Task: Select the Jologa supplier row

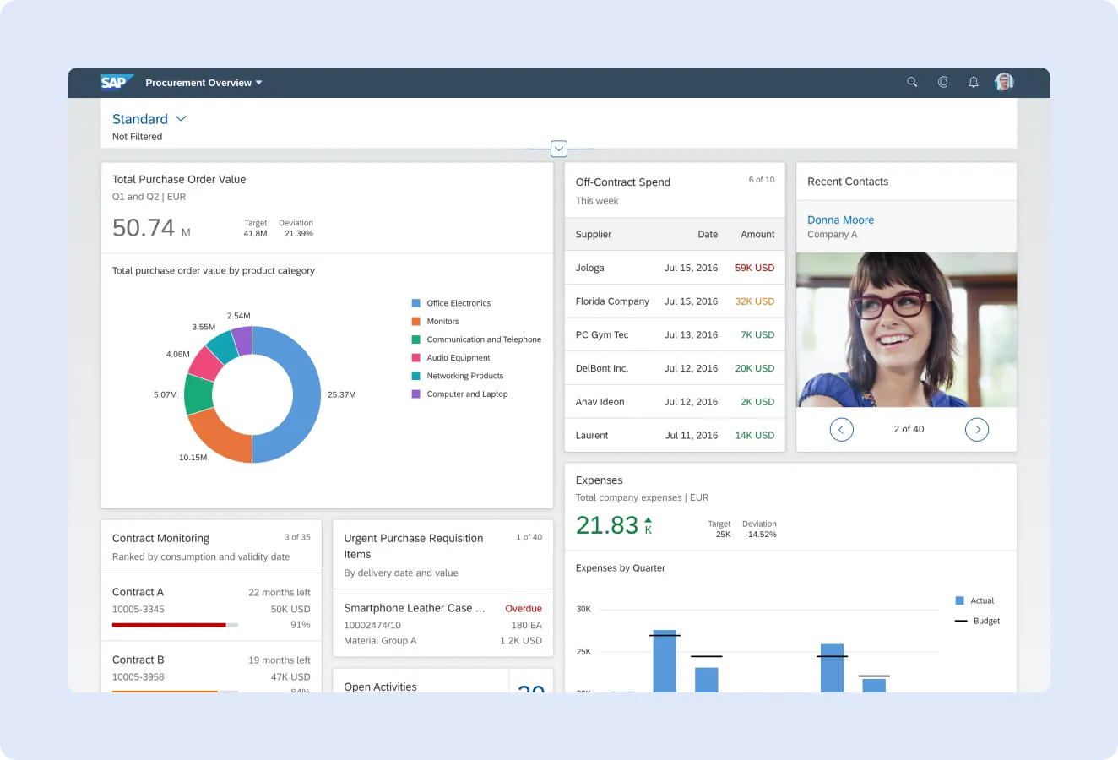Action: click(x=674, y=268)
